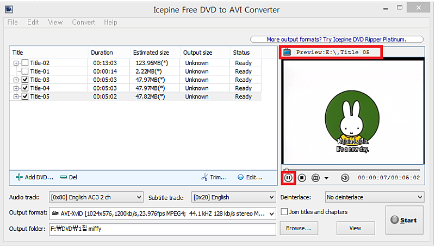
Task: Select the Title-04 row label
Action: tap(40, 88)
